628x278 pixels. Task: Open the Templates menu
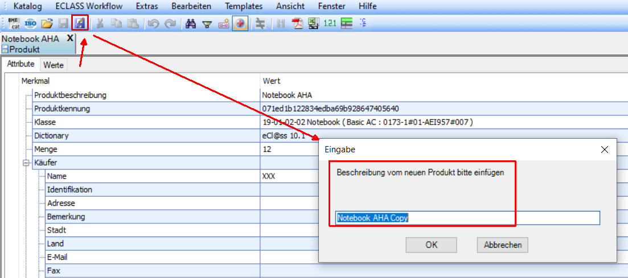click(244, 6)
